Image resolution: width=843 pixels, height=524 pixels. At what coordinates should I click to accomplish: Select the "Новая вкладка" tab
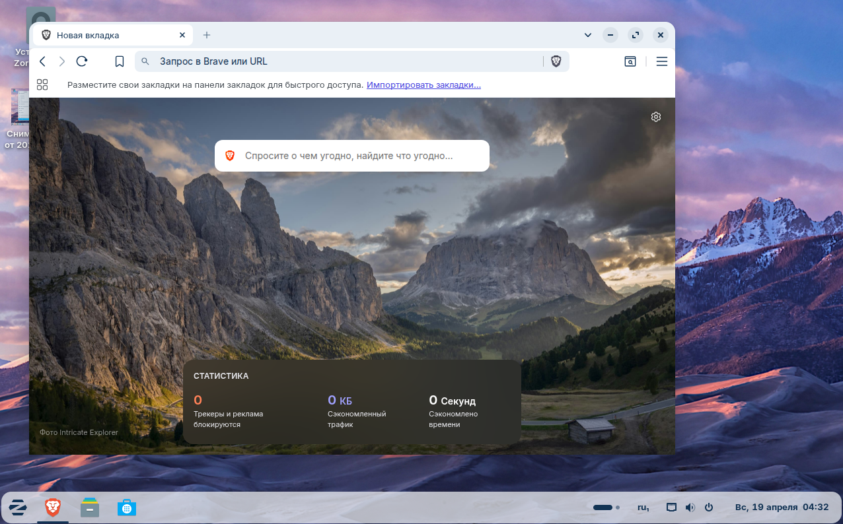pyautogui.click(x=106, y=35)
